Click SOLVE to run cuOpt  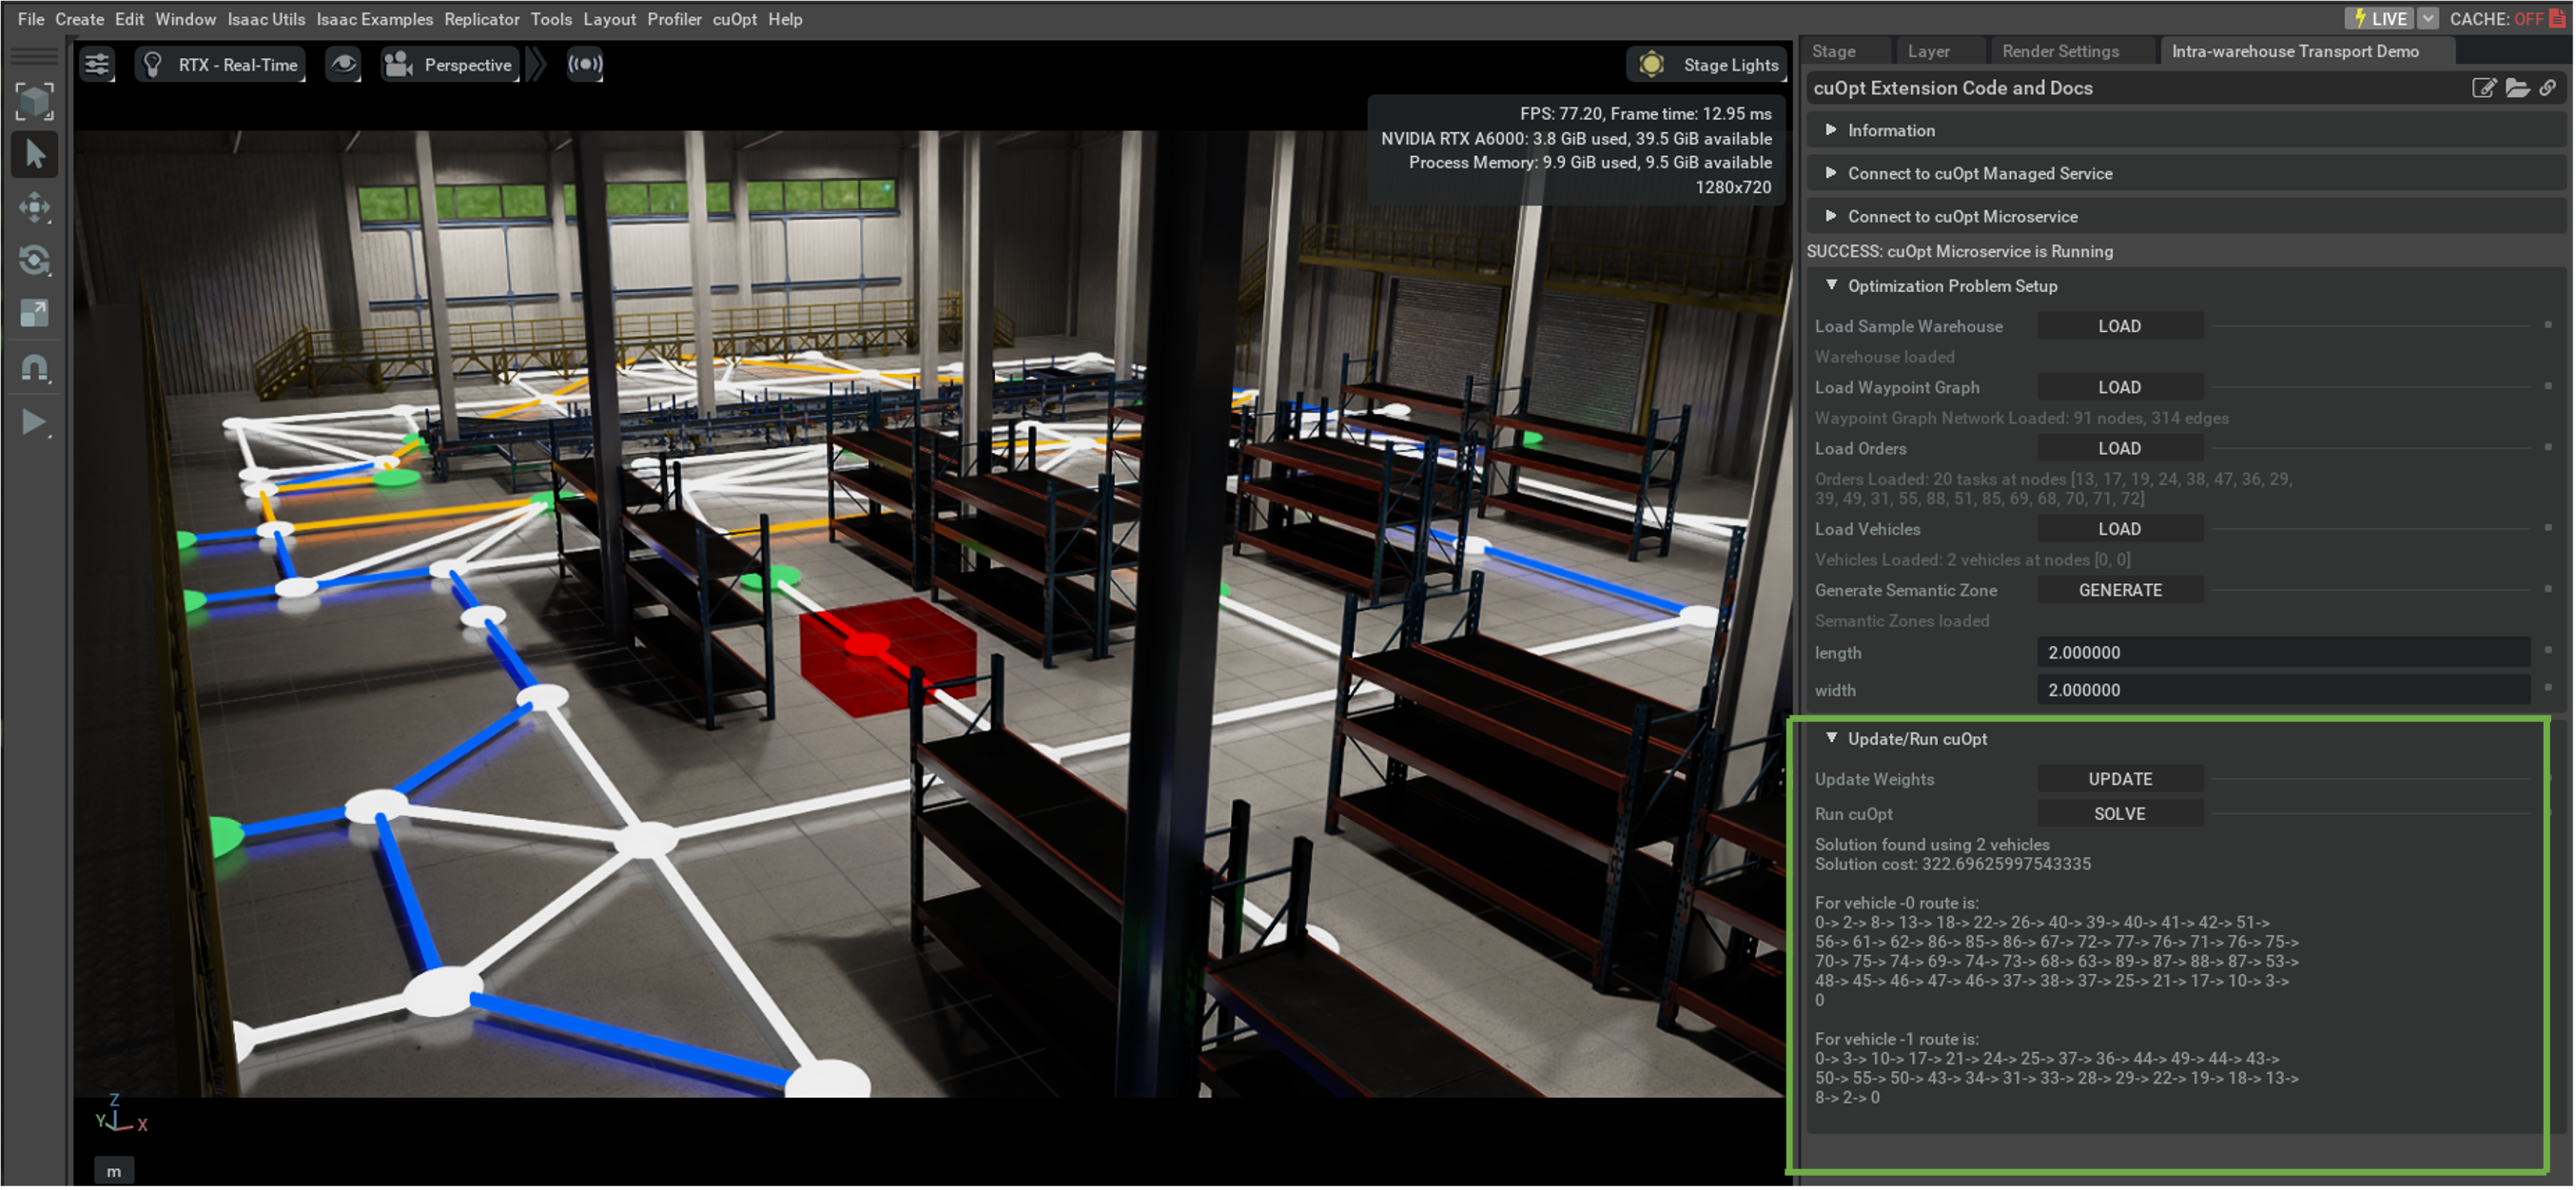(x=2119, y=814)
